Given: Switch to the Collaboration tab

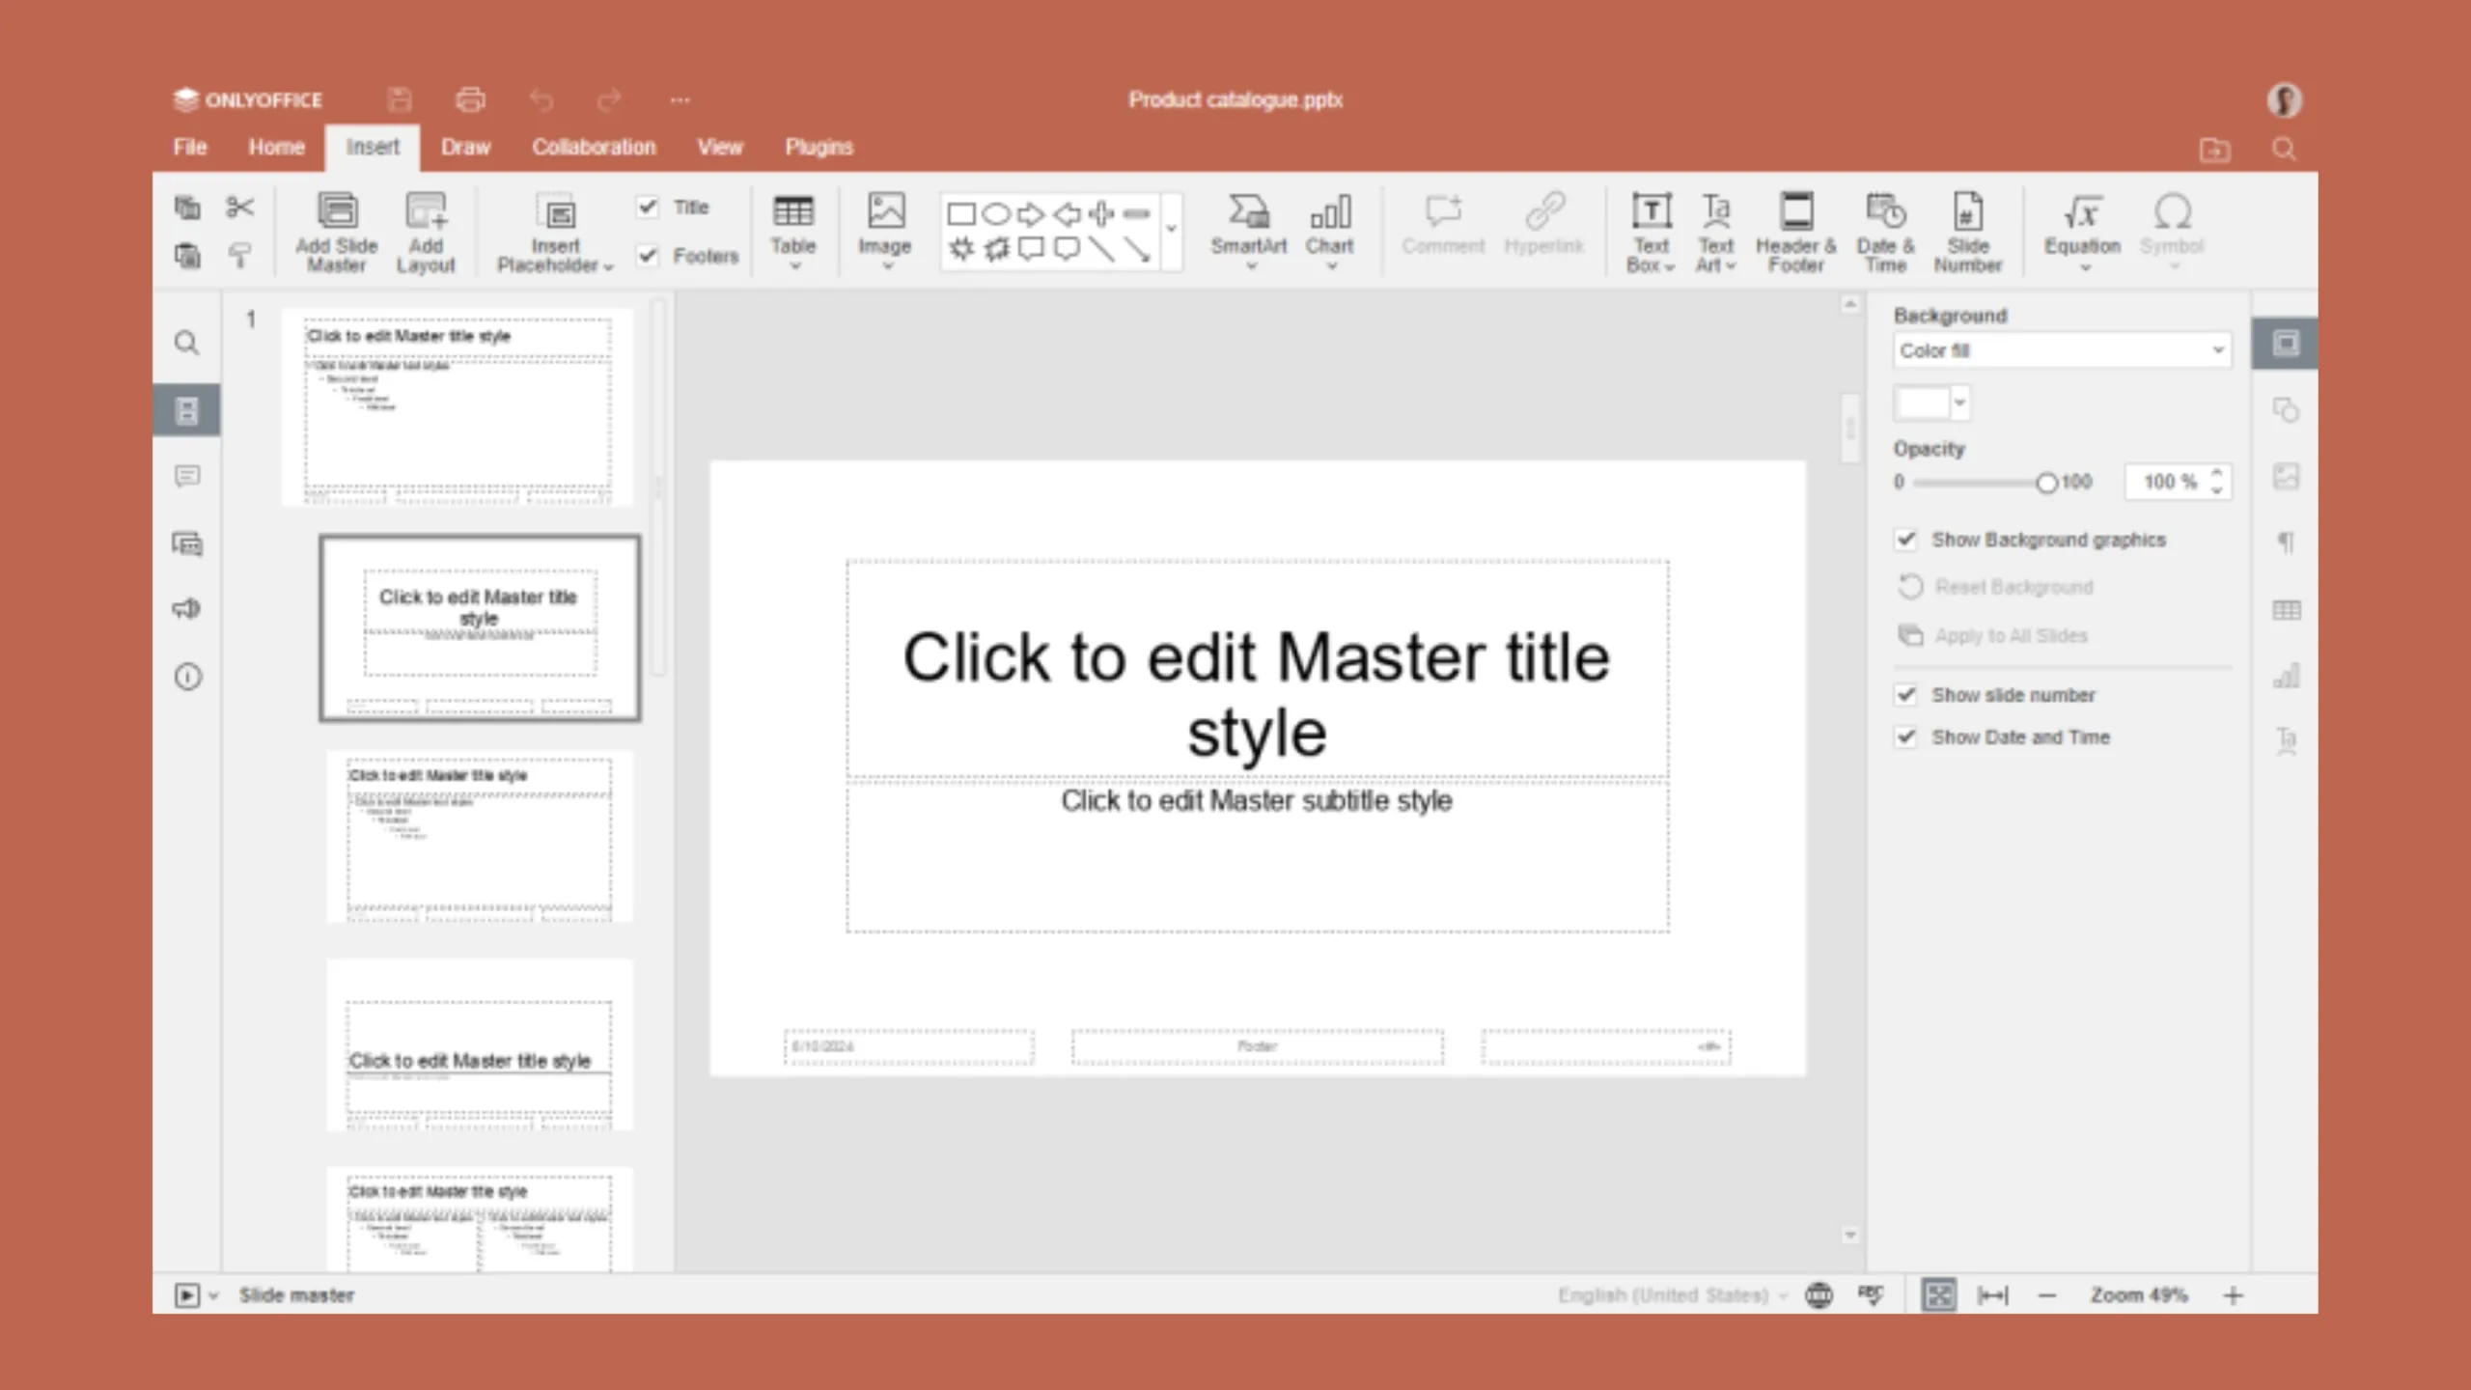Looking at the screenshot, I should point(594,148).
